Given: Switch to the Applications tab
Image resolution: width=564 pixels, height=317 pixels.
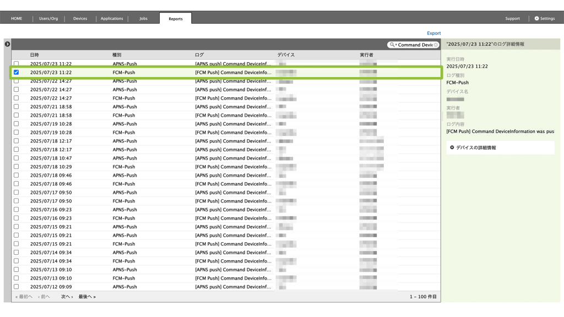Looking at the screenshot, I should tap(112, 19).
